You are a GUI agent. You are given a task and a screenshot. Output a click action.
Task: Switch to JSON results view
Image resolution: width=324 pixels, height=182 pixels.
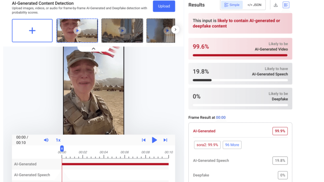point(254,5)
